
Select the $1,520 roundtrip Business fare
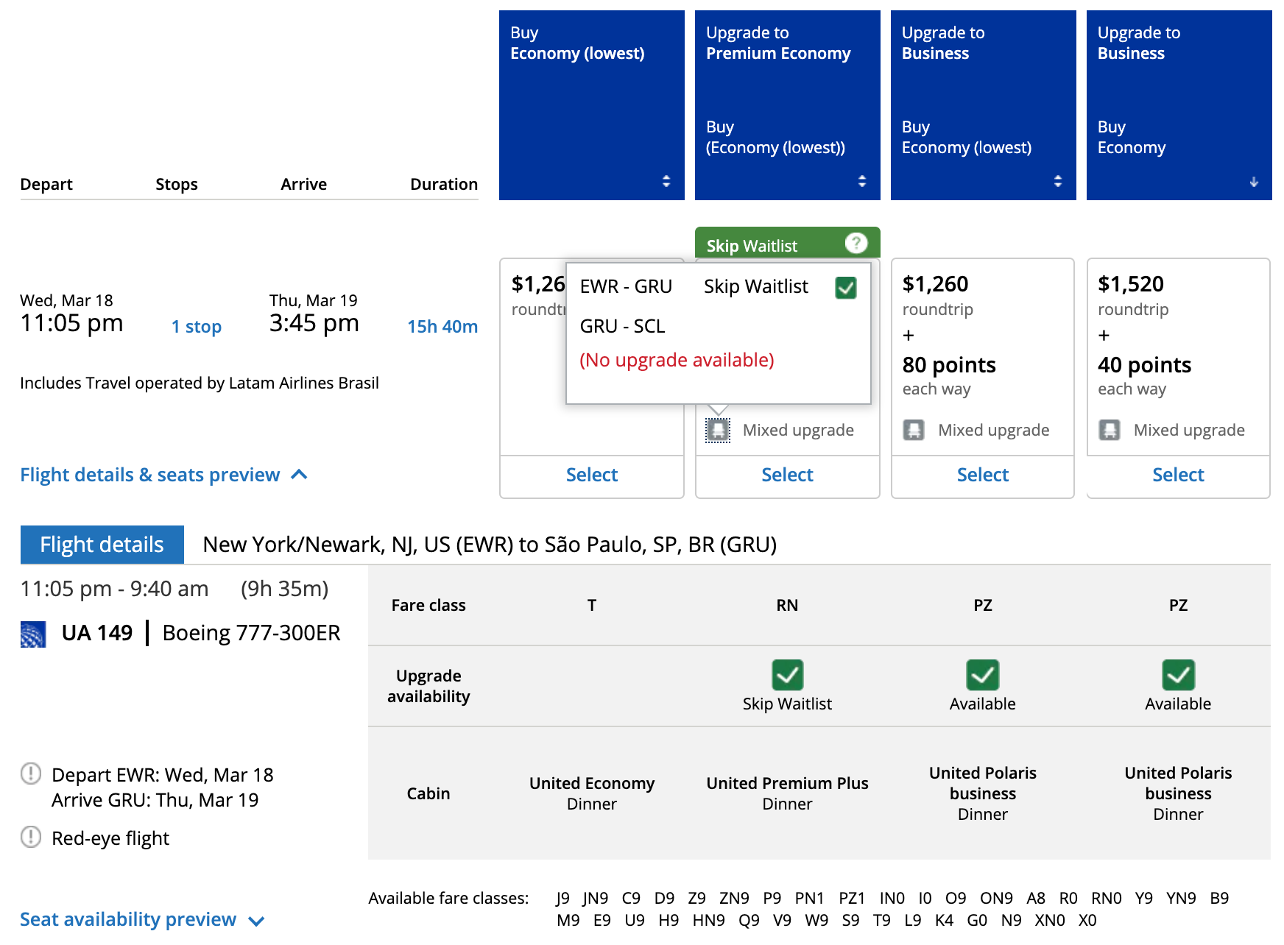click(1178, 475)
